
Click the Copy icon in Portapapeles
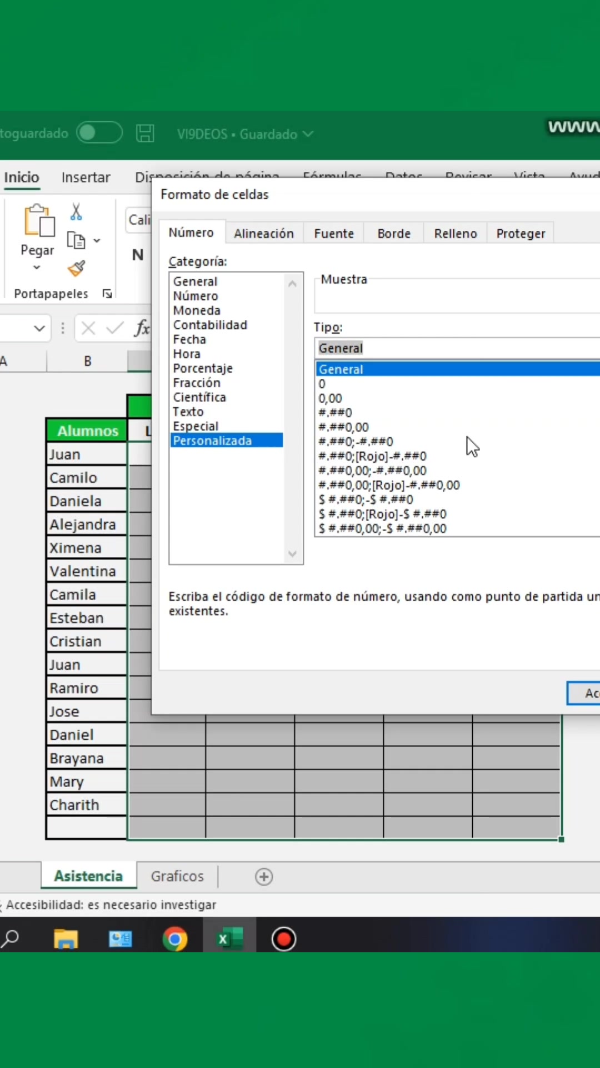76,241
